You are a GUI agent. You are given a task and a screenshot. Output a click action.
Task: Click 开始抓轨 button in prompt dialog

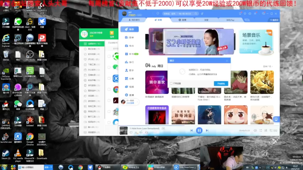pyautogui.click(x=221, y=84)
